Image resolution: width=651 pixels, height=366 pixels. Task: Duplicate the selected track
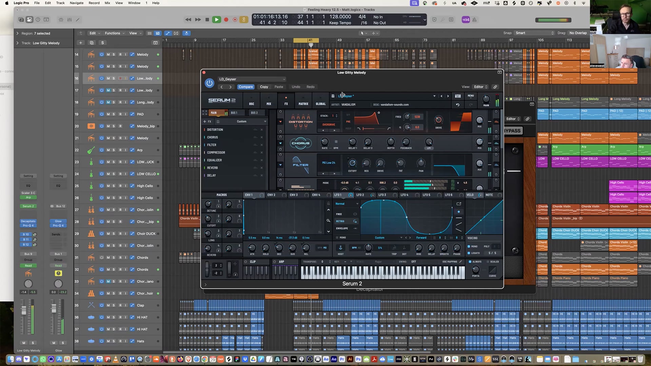92,43
